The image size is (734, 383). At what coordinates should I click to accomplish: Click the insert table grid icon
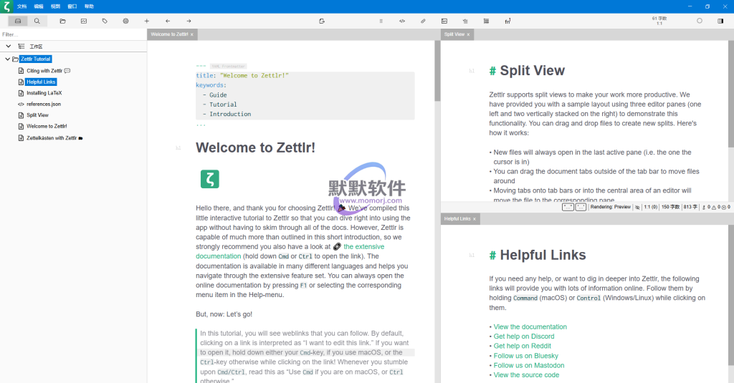pyautogui.click(x=486, y=21)
